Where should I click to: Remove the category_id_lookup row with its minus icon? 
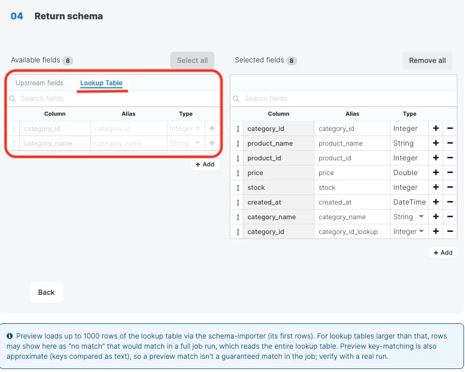point(450,231)
